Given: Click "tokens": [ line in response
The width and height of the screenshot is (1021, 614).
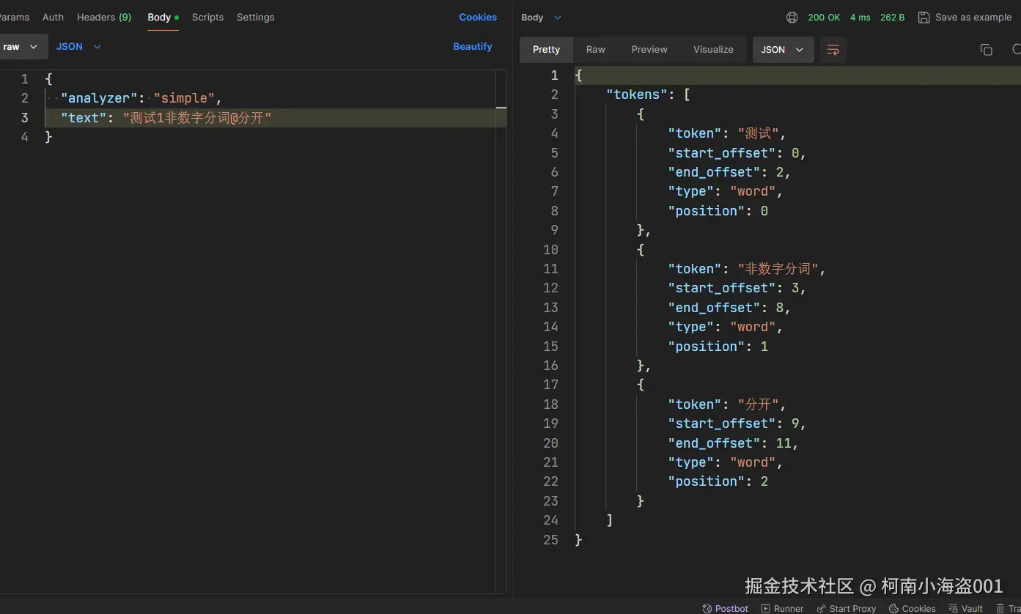Looking at the screenshot, I should (x=648, y=94).
